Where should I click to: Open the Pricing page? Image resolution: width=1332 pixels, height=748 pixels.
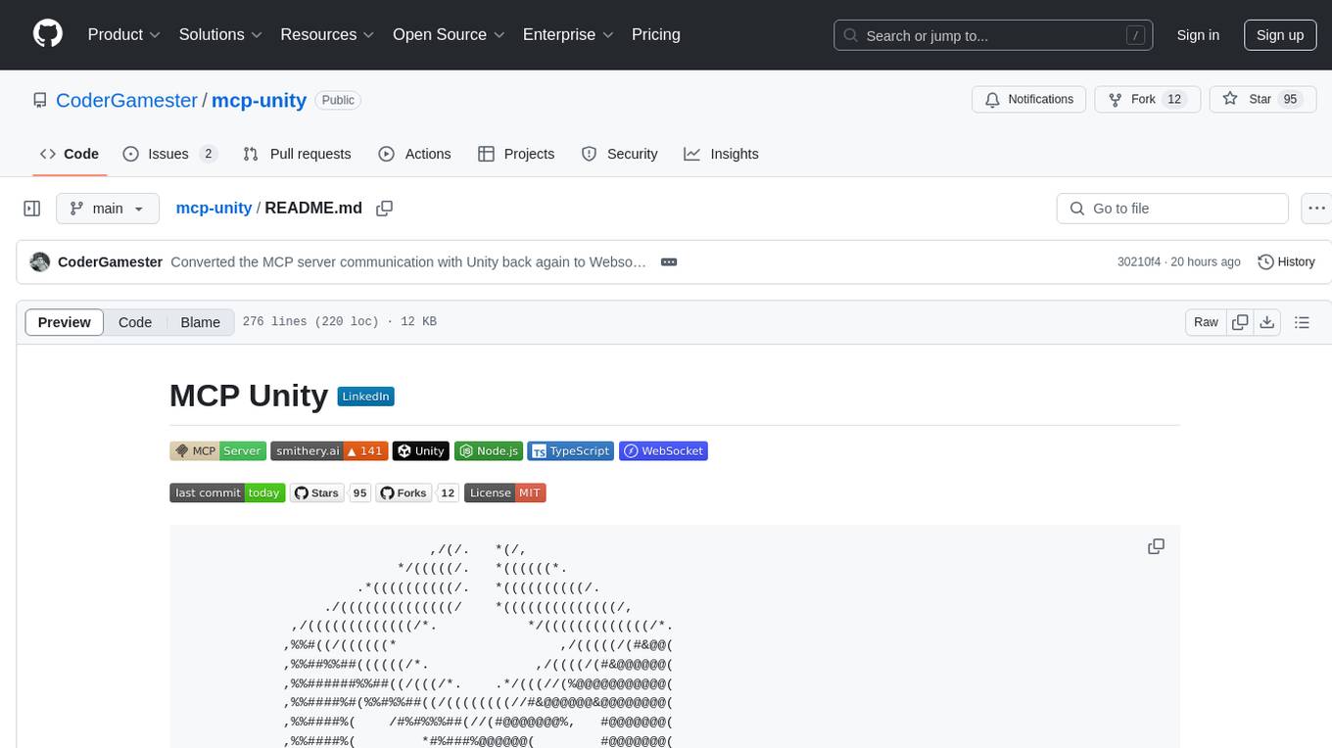pos(656,34)
